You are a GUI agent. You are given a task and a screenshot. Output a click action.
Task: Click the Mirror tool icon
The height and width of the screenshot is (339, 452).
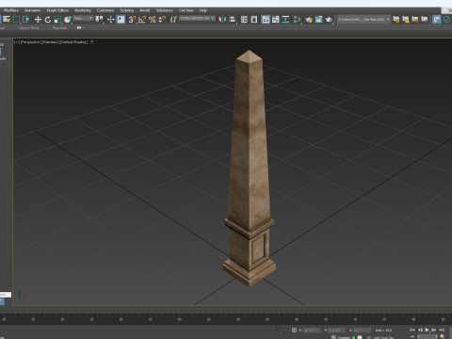pos(221,20)
